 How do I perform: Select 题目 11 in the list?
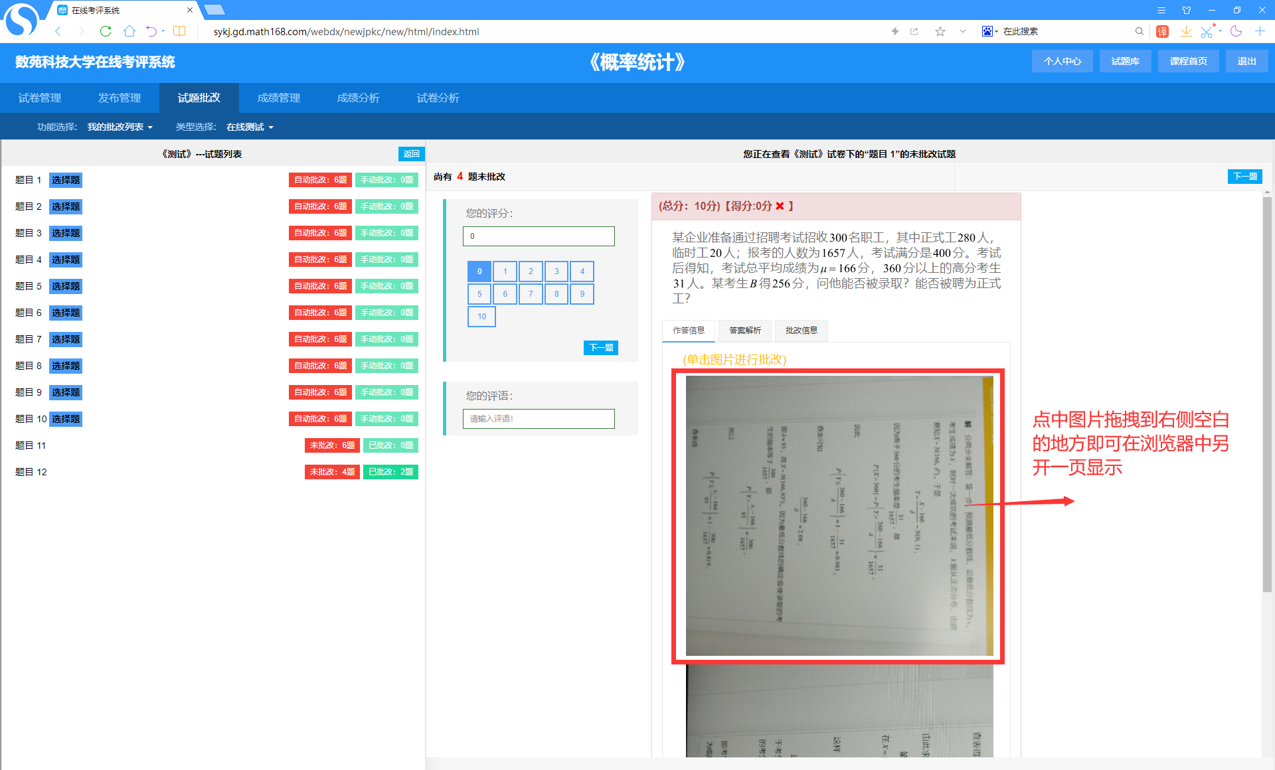tap(31, 445)
